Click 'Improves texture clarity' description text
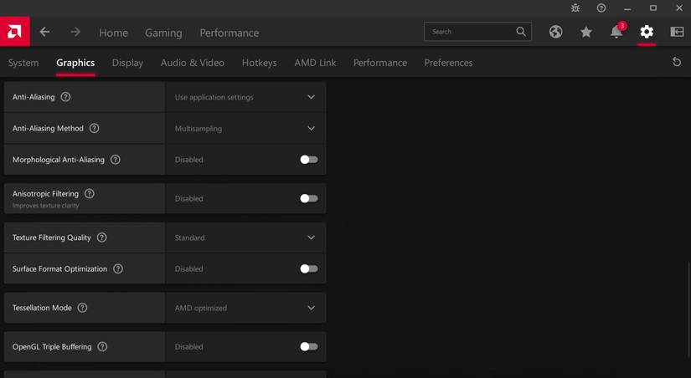 [x=45, y=206]
